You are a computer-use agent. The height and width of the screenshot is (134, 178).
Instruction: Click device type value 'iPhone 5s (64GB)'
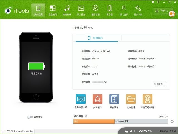[101, 51]
